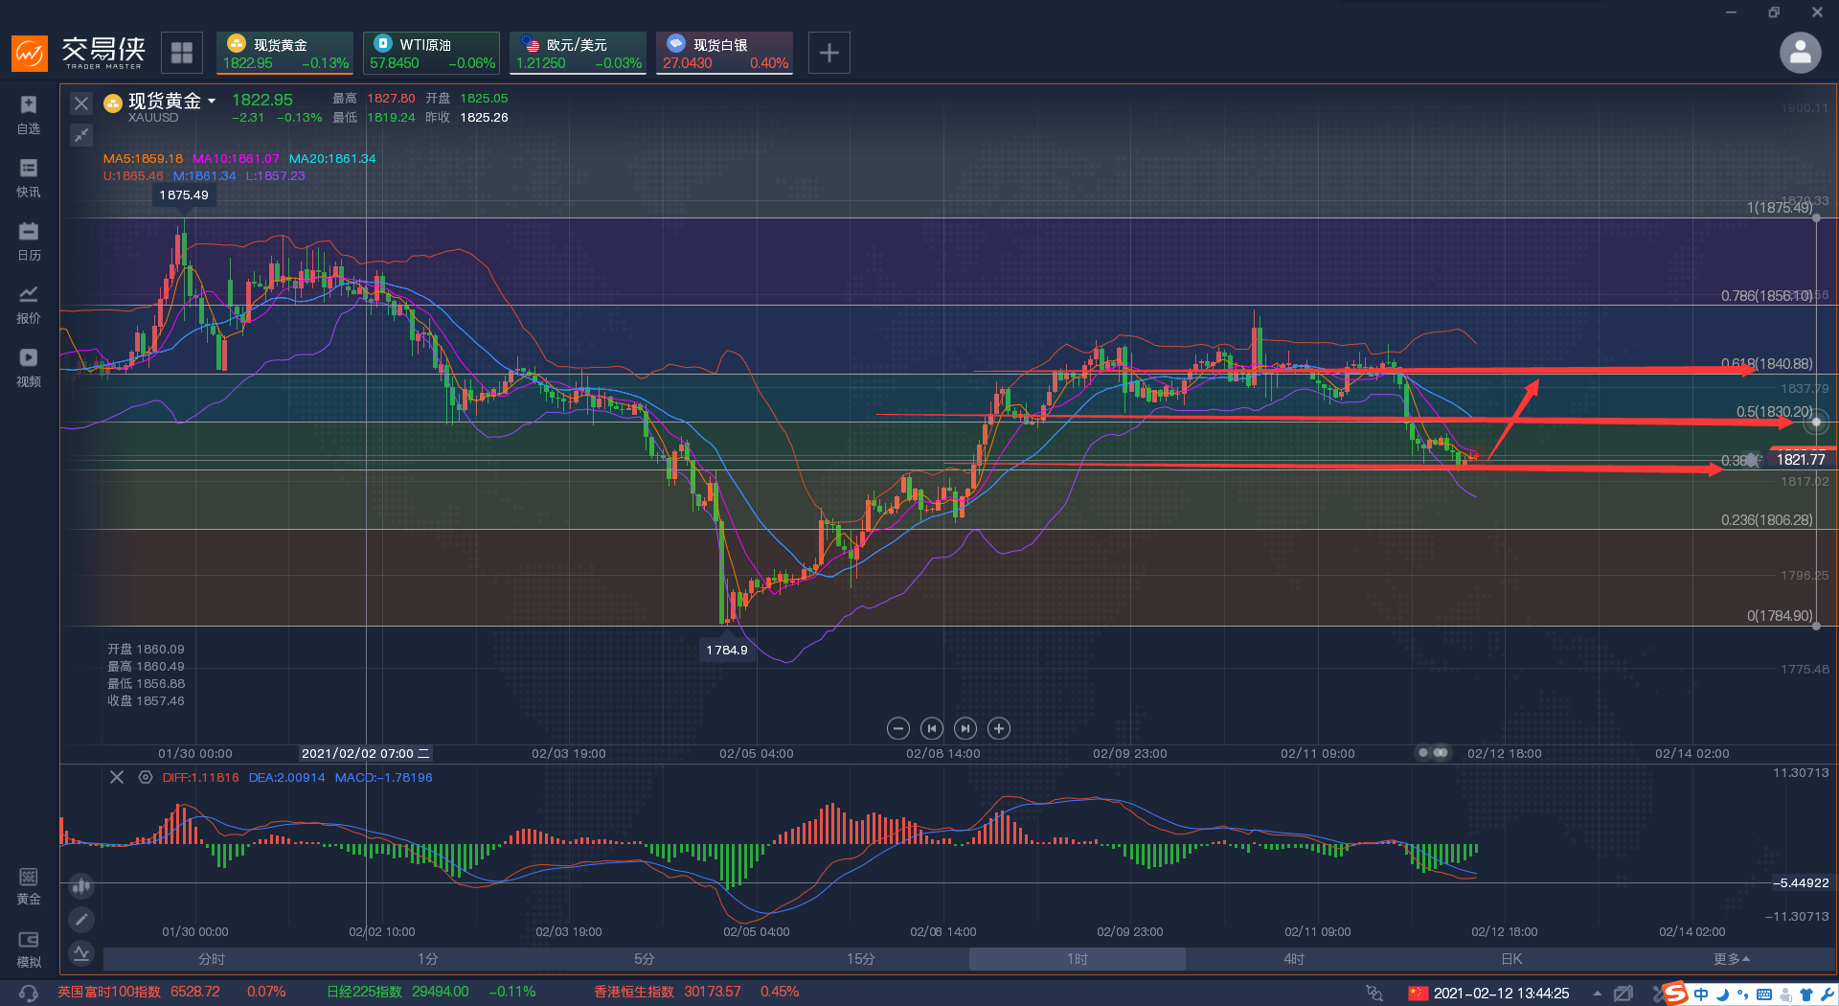Click the MA5:1859.18 indicator label

(143, 159)
